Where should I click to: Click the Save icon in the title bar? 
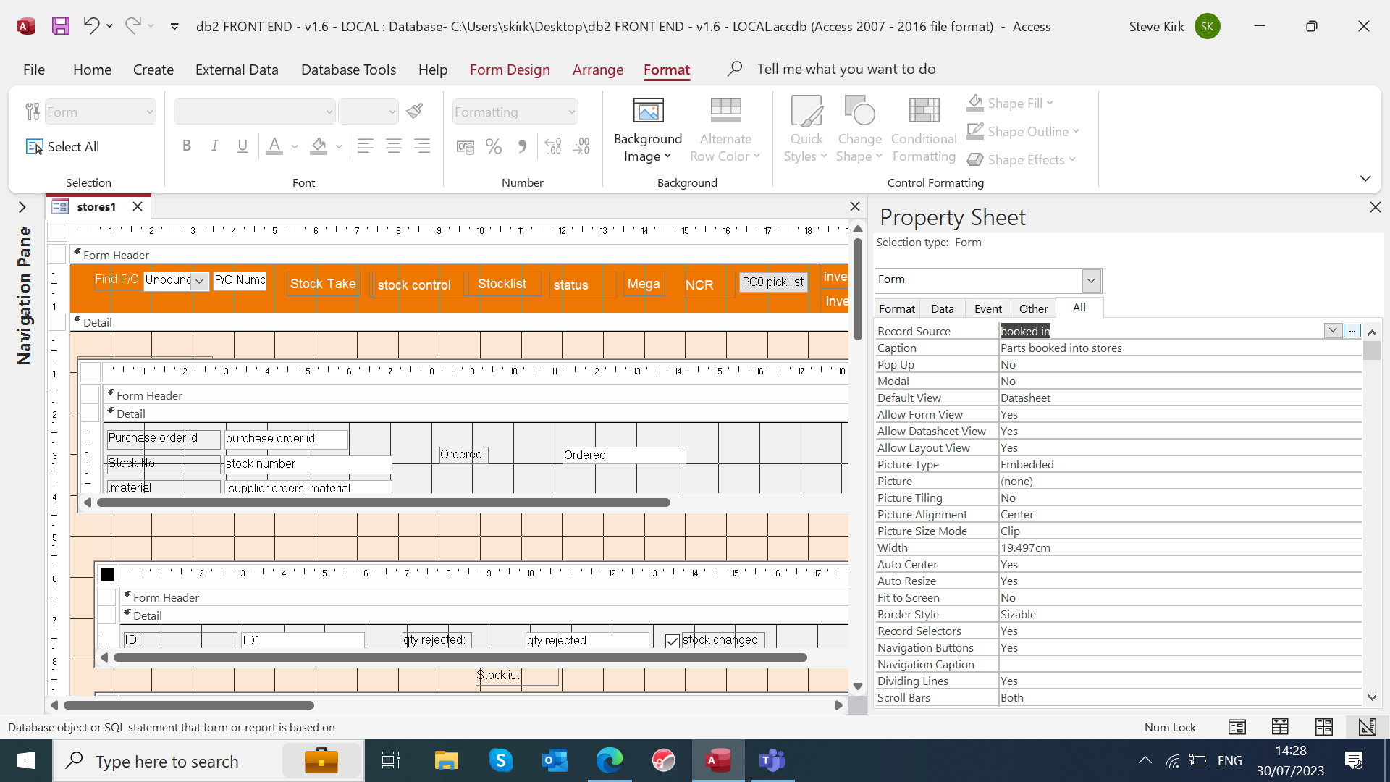pyautogui.click(x=61, y=26)
